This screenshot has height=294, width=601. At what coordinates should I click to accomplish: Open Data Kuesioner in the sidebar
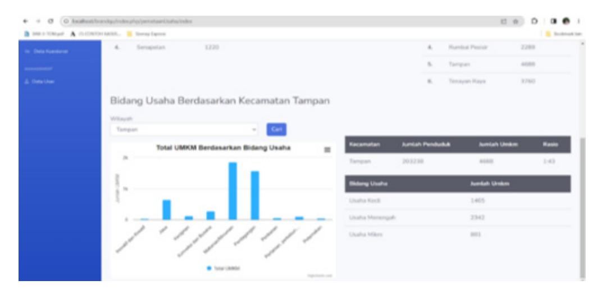[x=45, y=51]
